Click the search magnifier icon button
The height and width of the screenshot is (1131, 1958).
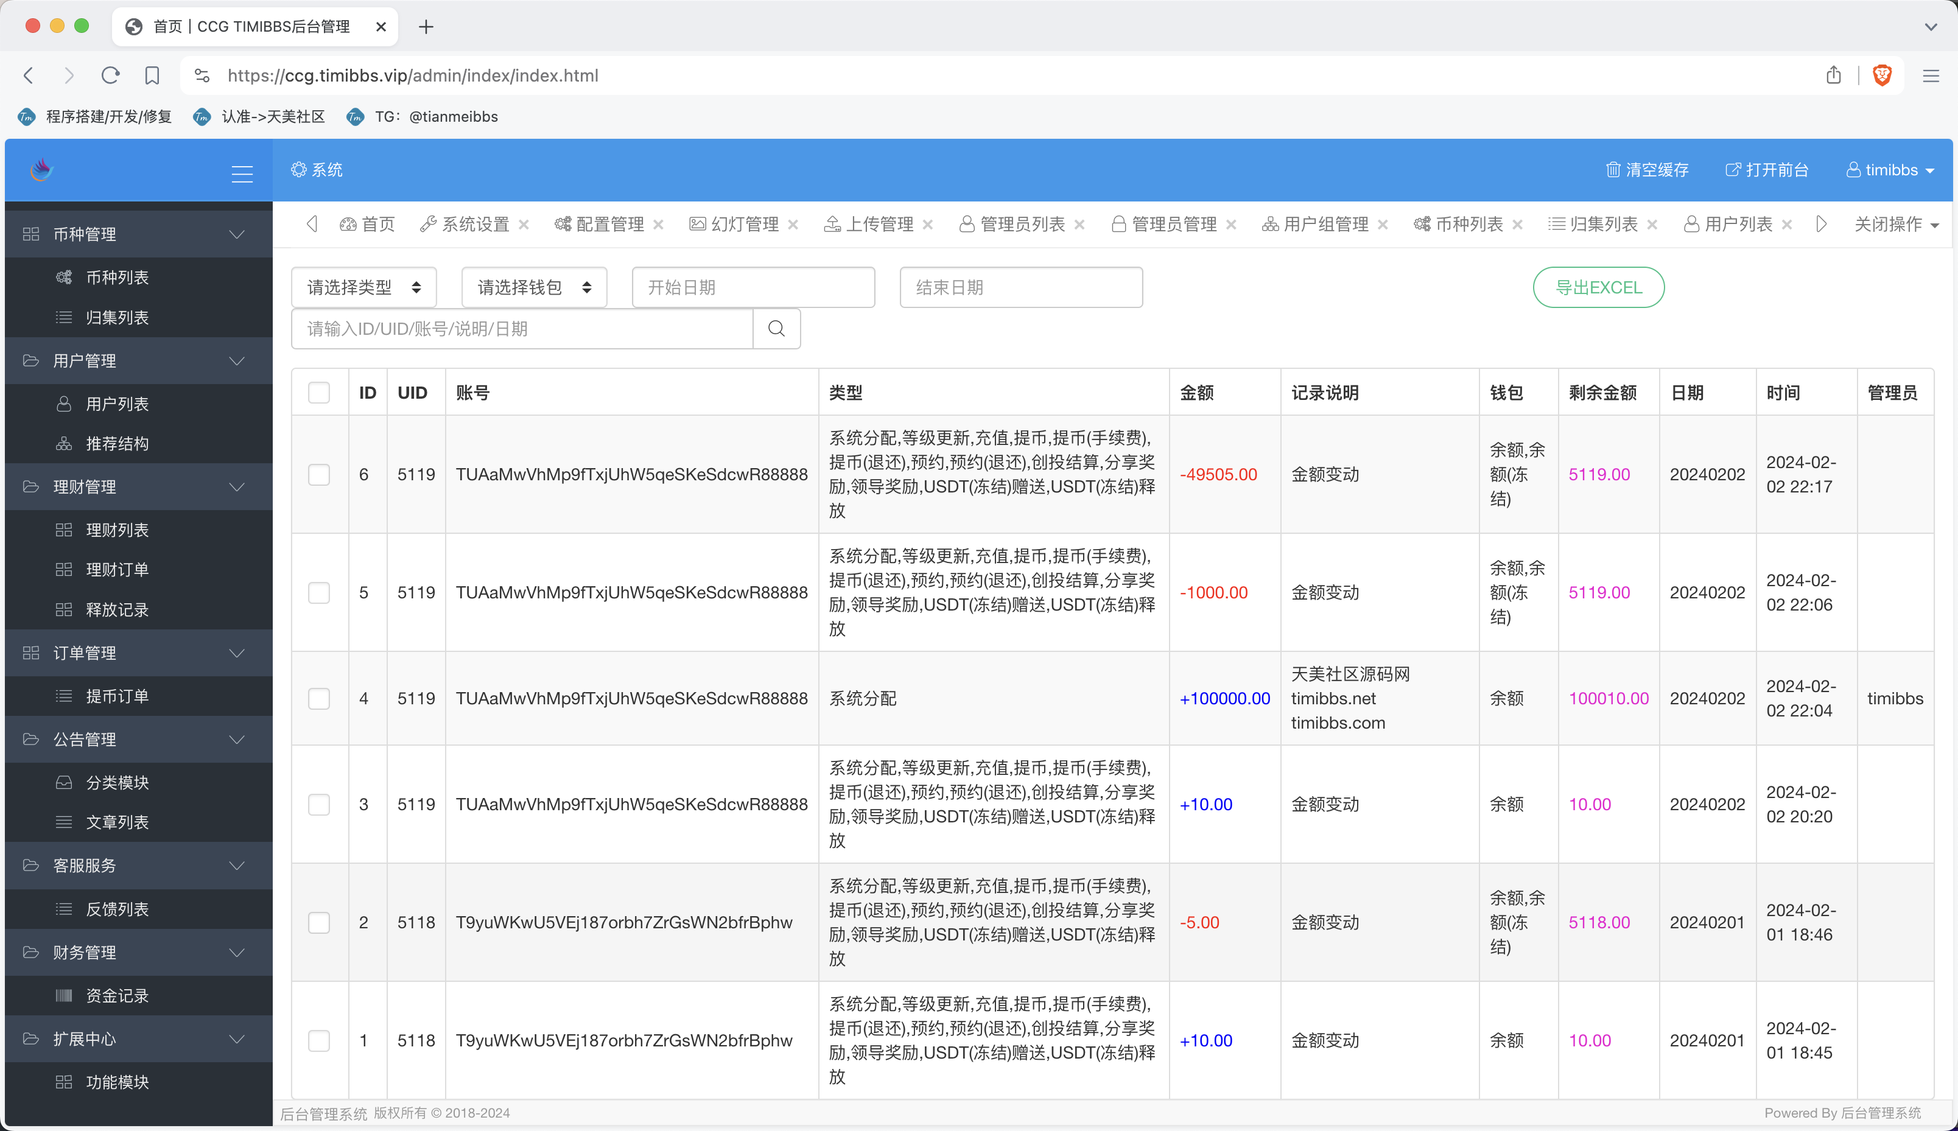point(776,329)
